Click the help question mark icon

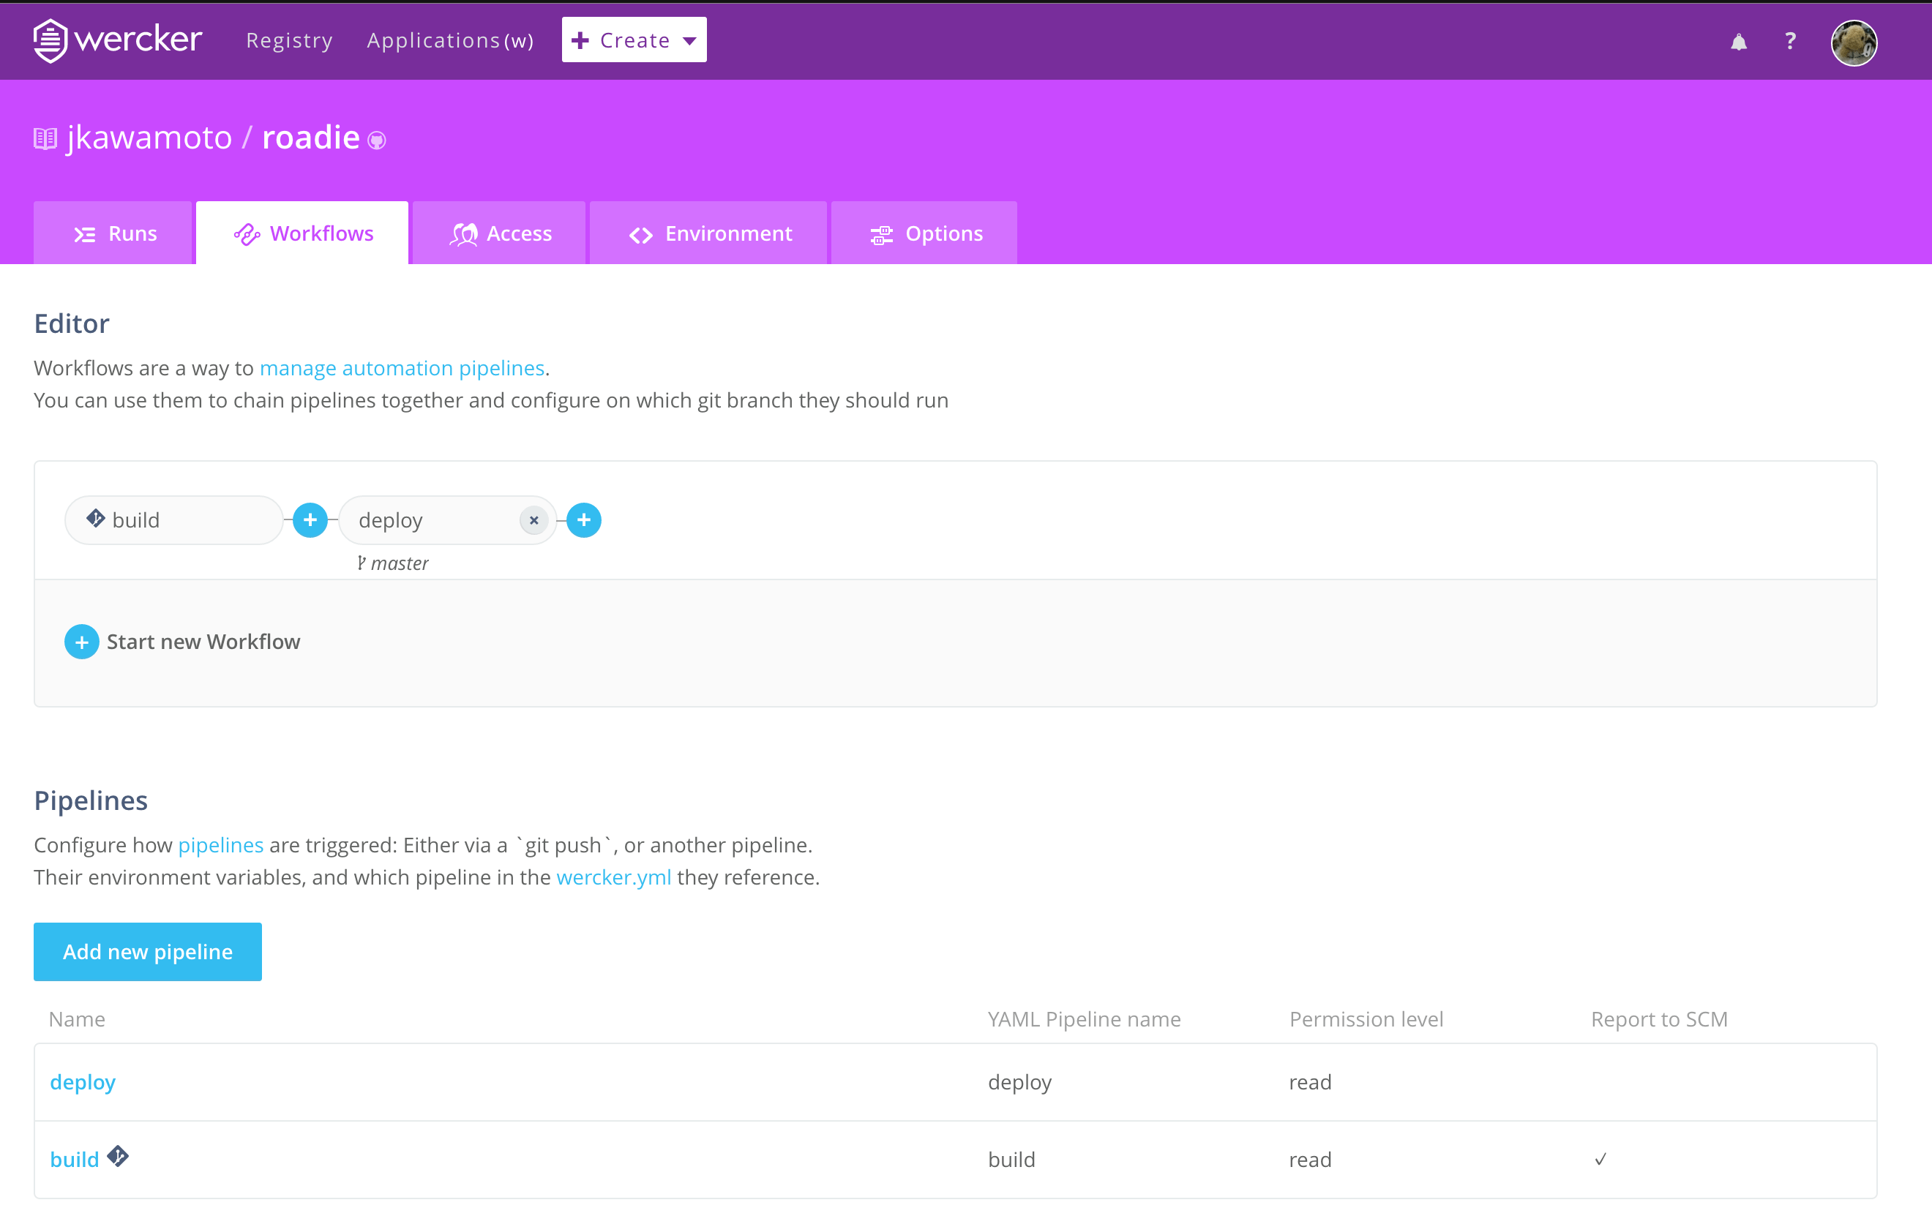(x=1790, y=41)
